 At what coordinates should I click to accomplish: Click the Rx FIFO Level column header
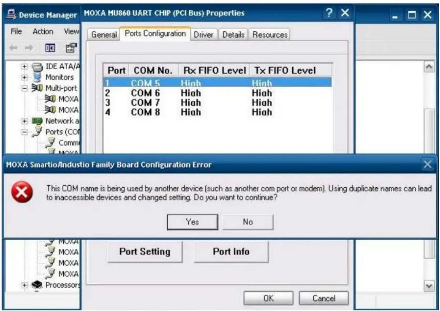pyautogui.click(x=214, y=70)
